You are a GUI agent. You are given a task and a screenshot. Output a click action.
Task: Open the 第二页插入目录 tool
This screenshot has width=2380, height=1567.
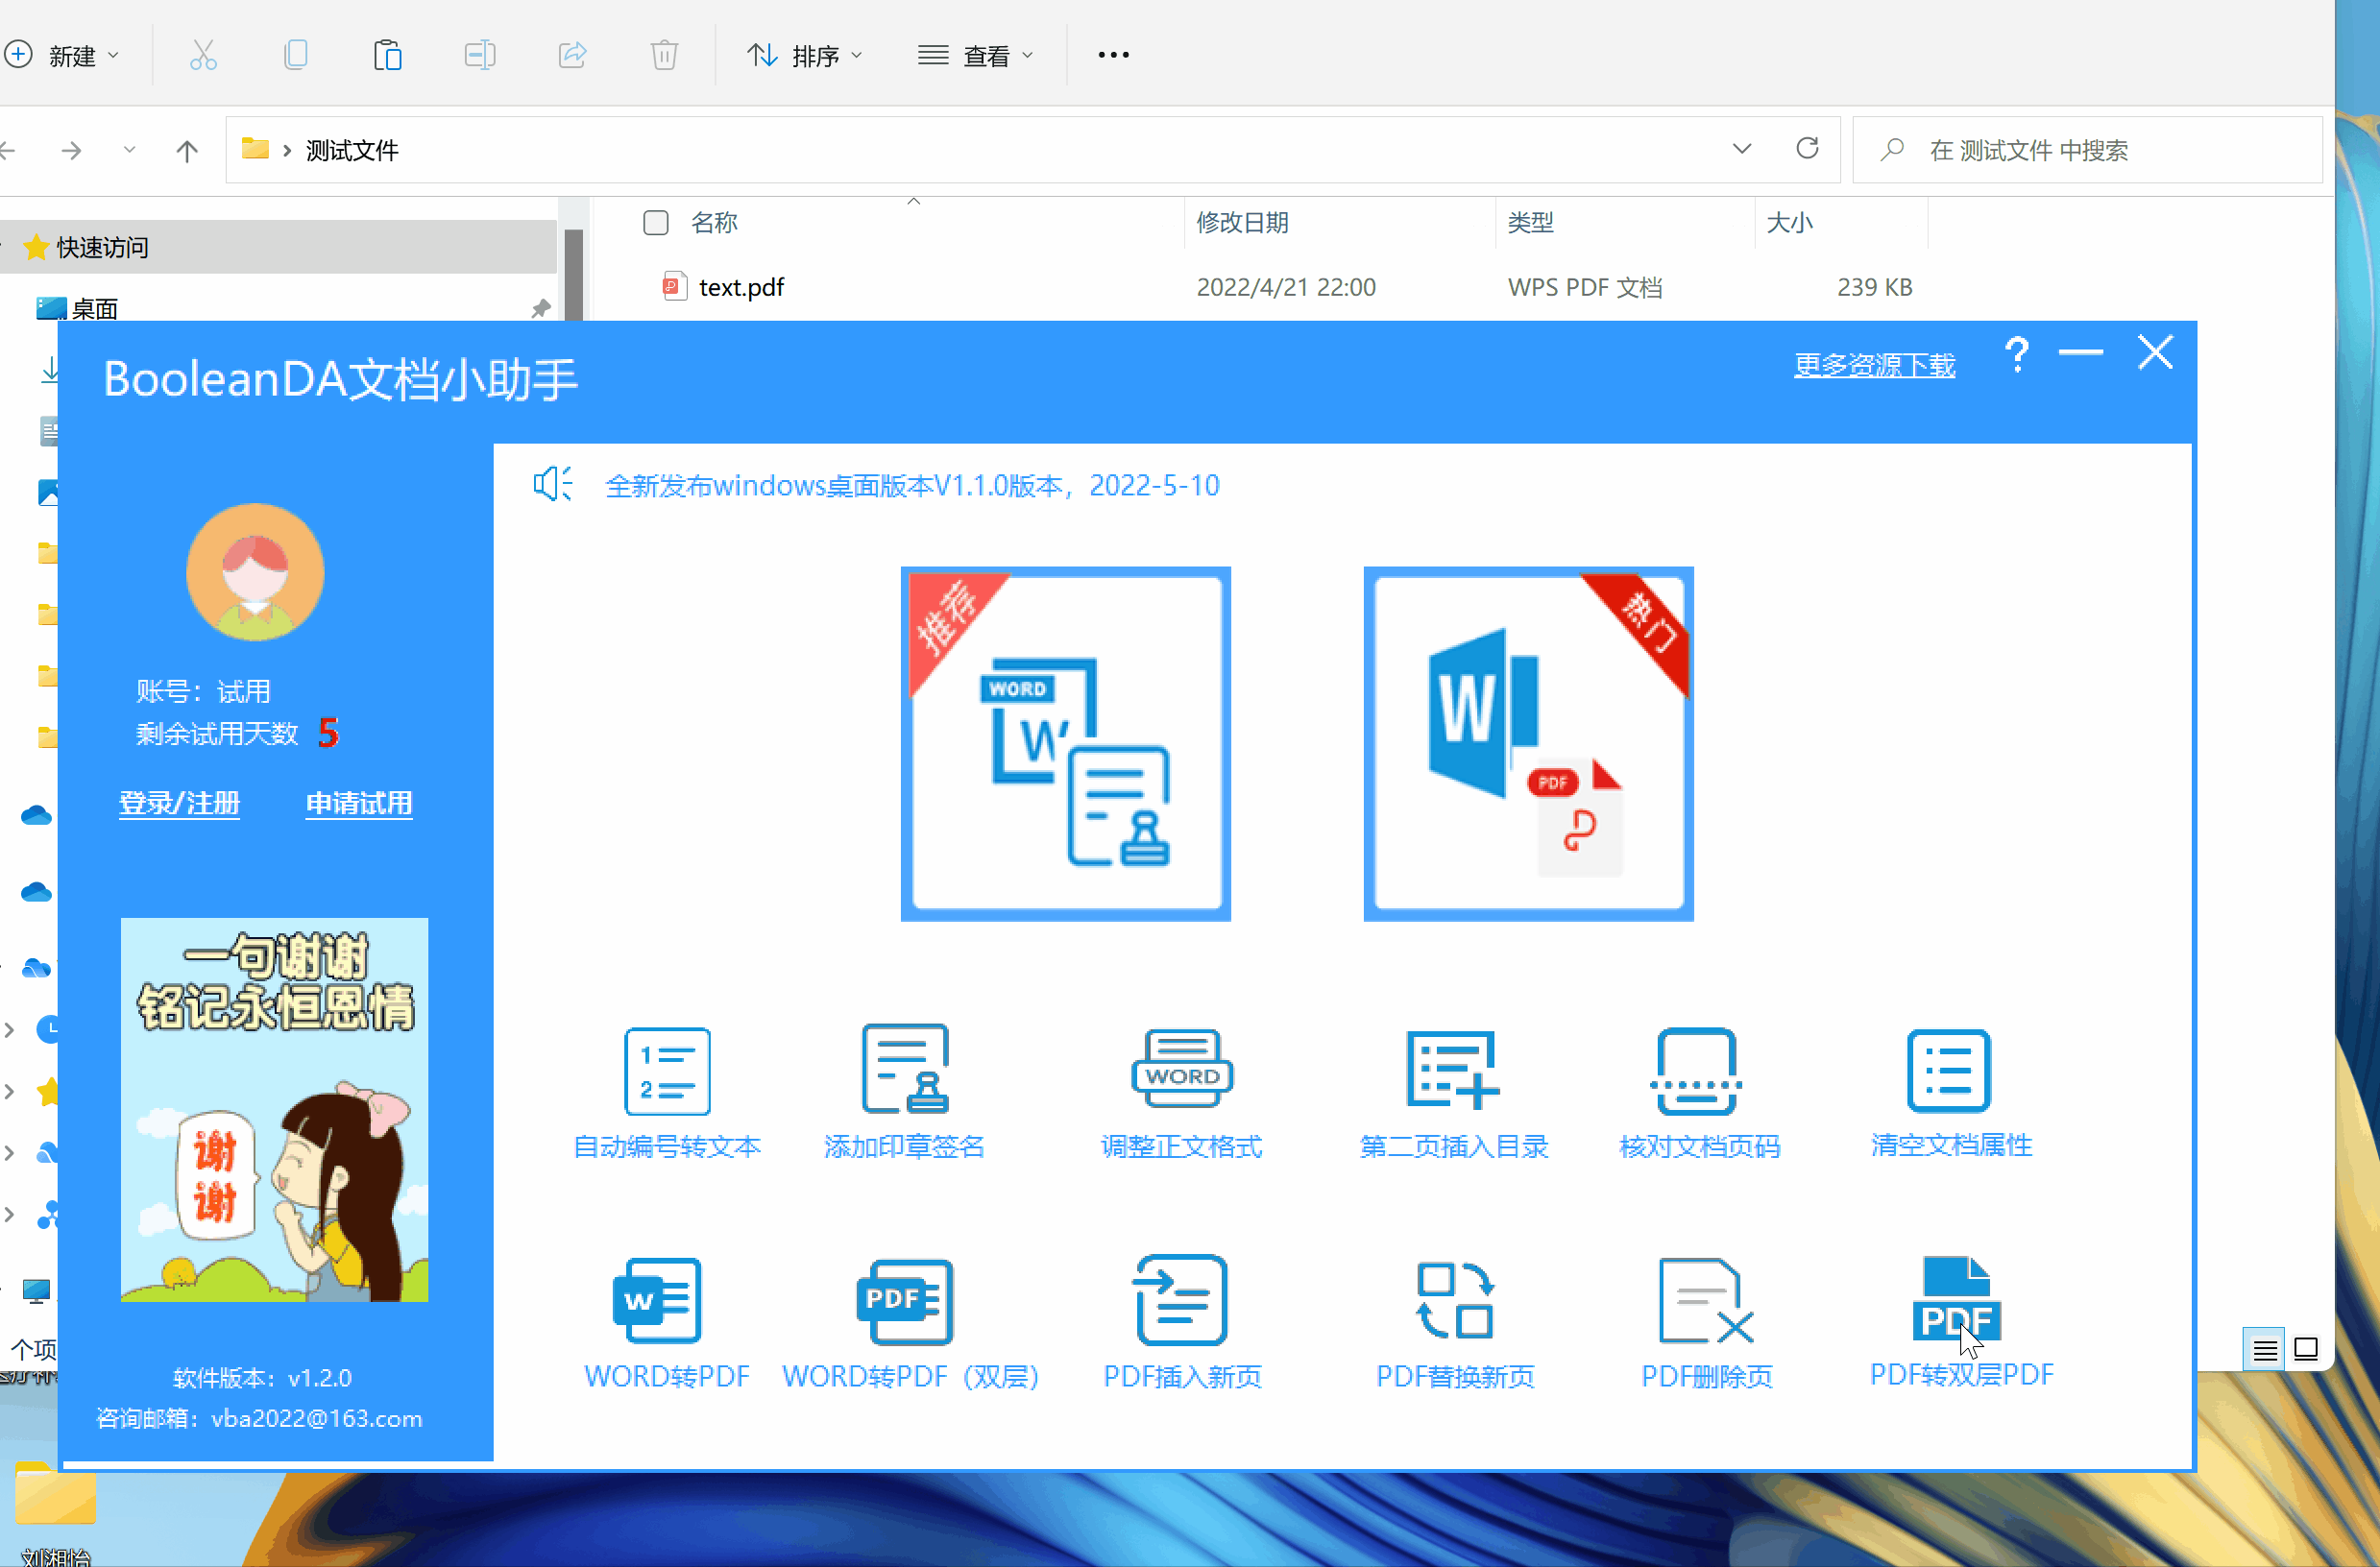(1452, 1070)
